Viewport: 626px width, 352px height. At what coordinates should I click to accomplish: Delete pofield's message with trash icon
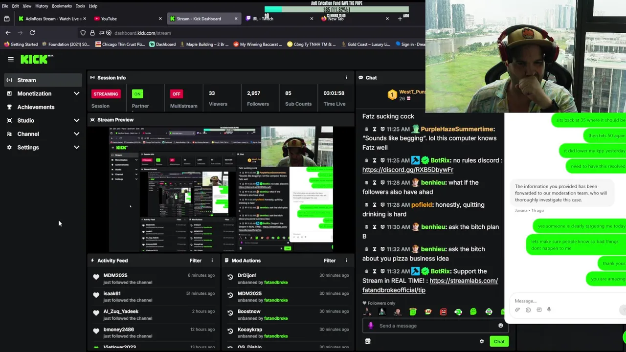(366, 205)
